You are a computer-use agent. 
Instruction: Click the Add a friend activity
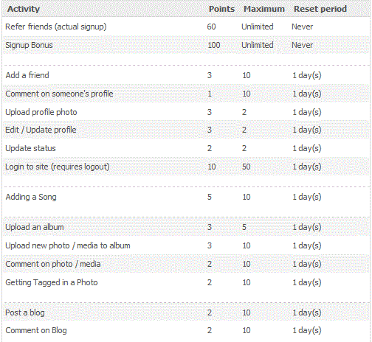click(x=27, y=75)
